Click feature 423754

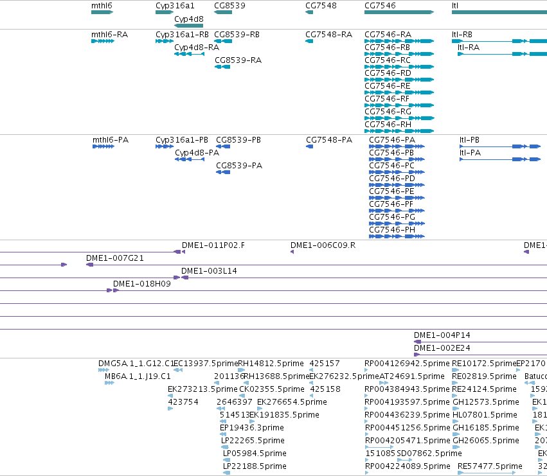(x=170, y=409)
